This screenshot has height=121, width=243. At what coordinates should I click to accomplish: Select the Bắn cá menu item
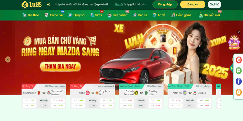coord(140,15)
